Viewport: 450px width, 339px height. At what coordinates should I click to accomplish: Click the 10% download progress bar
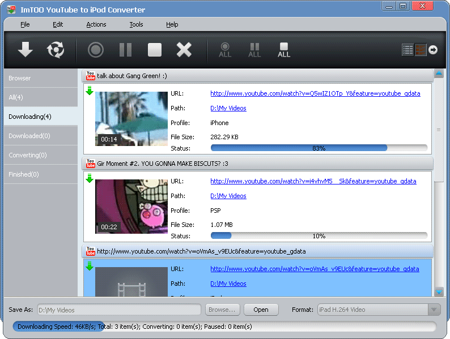pyautogui.click(x=319, y=235)
